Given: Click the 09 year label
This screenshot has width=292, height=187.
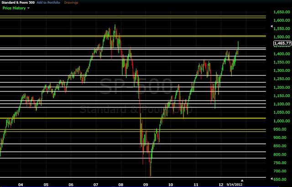Looking at the screenshot, I should (x=146, y=185).
